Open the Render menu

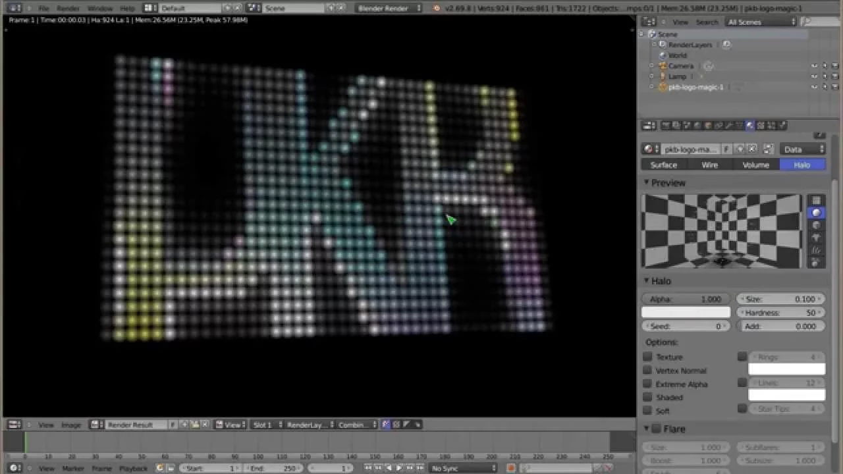pos(68,8)
